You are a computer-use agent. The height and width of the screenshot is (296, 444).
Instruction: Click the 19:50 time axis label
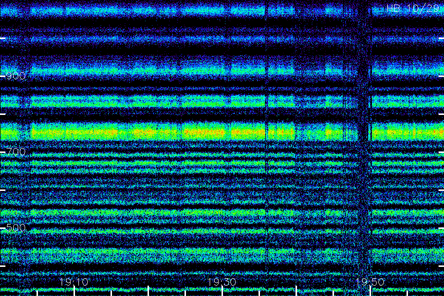(370, 282)
